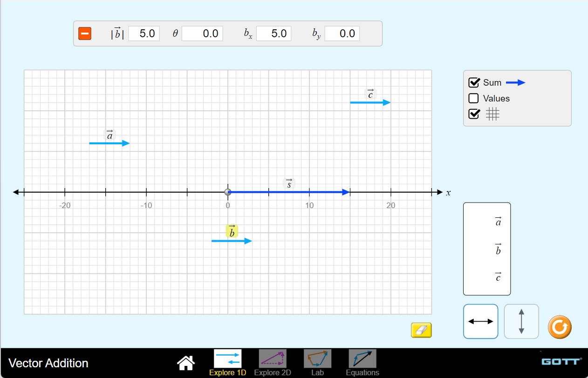The width and height of the screenshot is (588, 378).
Task: Open the Lab screen
Action: tap(317, 363)
